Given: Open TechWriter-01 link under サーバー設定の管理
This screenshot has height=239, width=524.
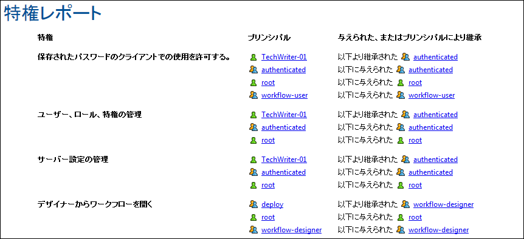Looking at the screenshot, I should pyautogui.click(x=284, y=160).
